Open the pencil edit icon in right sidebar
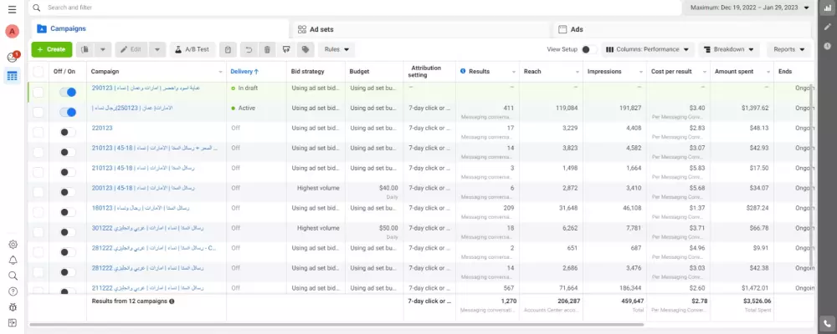837x334 pixels. [x=827, y=27]
